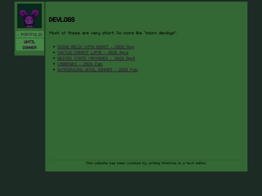Click the purple rabbit avatar image
Screen dimensions: 262x196
[x=30, y=16]
